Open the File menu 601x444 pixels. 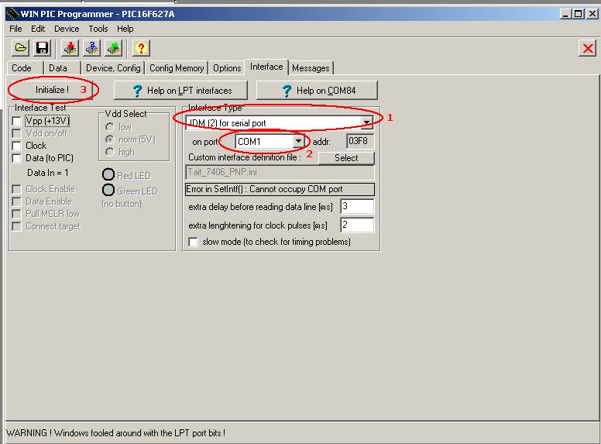(x=15, y=29)
